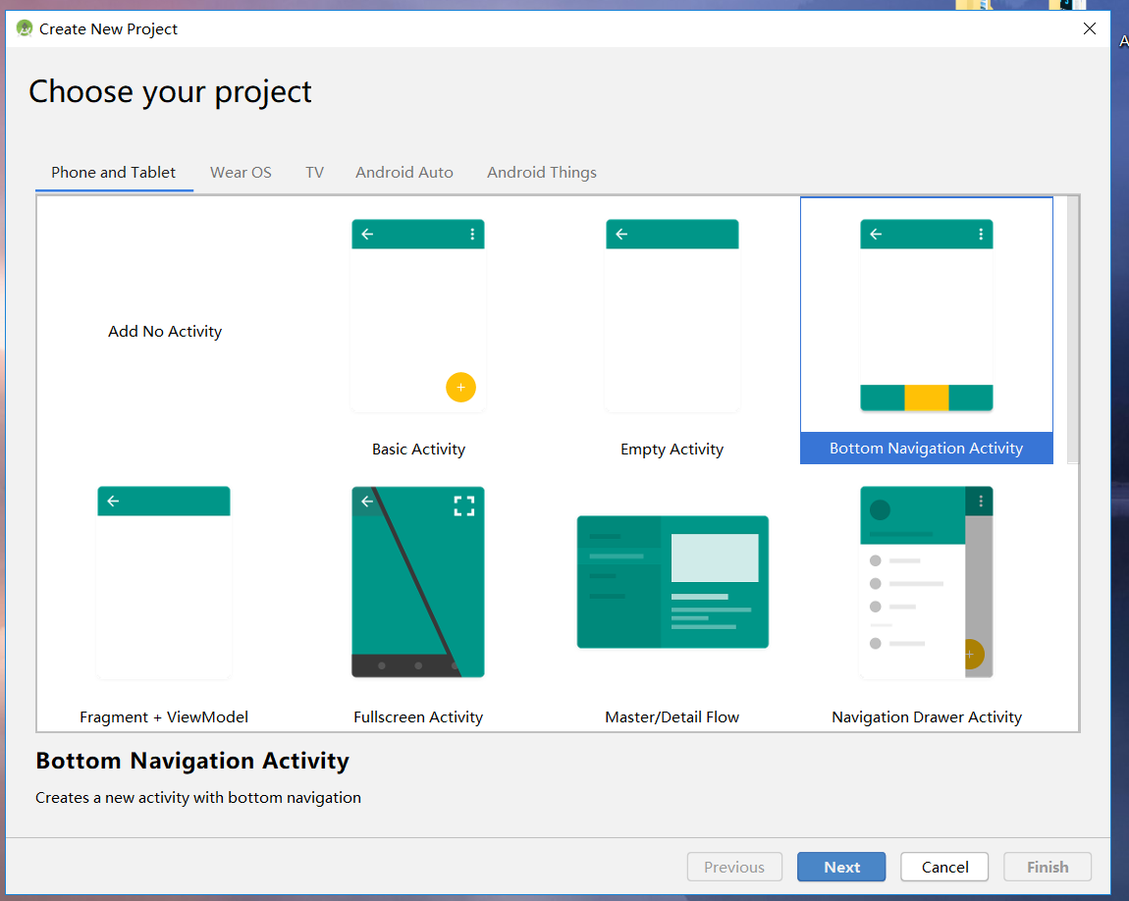Select the Add No Activity option
Image resolution: width=1129 pixels, height=901 pixels.
pyautogui.click(x=164, y=331)
